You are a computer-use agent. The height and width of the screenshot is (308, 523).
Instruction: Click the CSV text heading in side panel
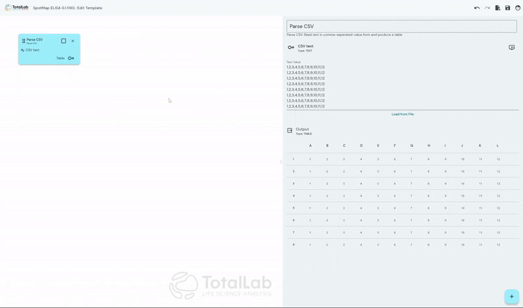[305, 46]
